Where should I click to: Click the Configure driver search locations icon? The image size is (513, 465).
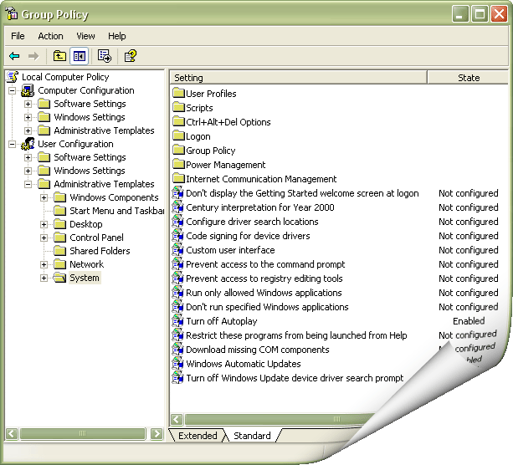click(x=178, y=221)
